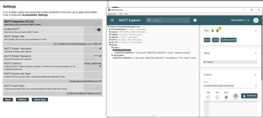Expand the History section
263x118 pixels.
coord(230,62)
